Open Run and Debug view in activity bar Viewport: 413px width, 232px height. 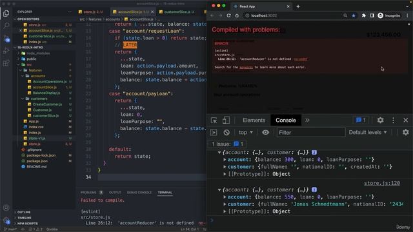tap(6, 50)
